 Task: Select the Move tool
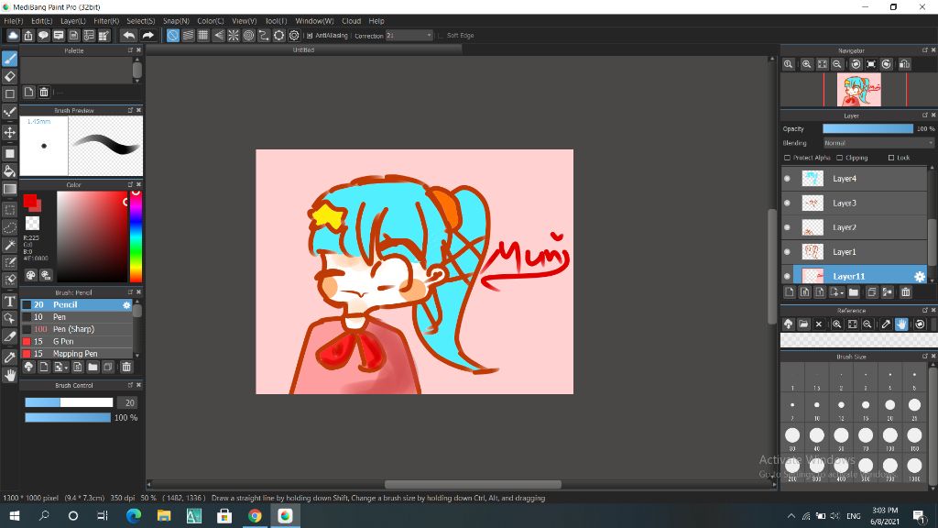point(9,132)
